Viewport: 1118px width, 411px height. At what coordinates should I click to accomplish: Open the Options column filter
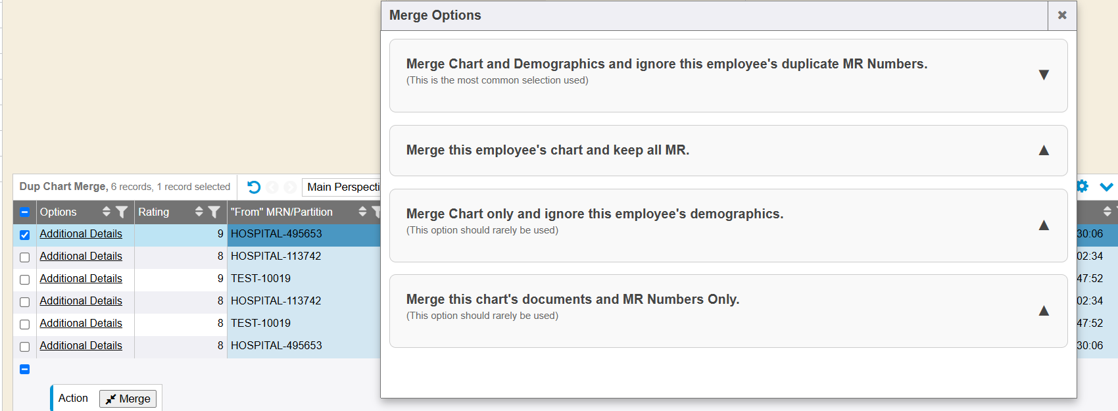tap(122, 212)
